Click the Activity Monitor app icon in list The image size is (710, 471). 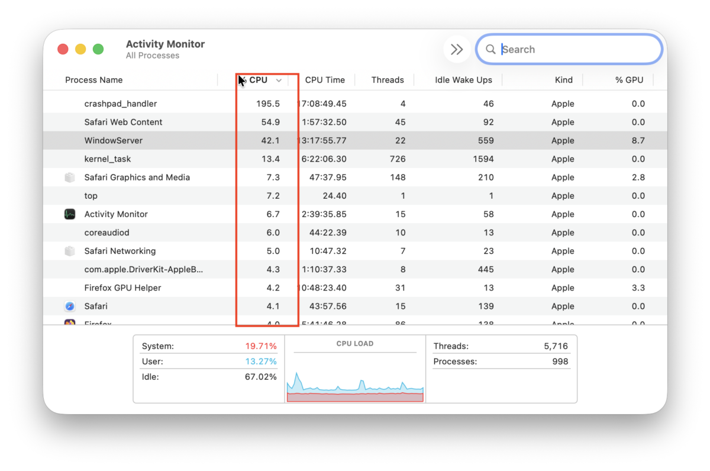tap(70, 214)
